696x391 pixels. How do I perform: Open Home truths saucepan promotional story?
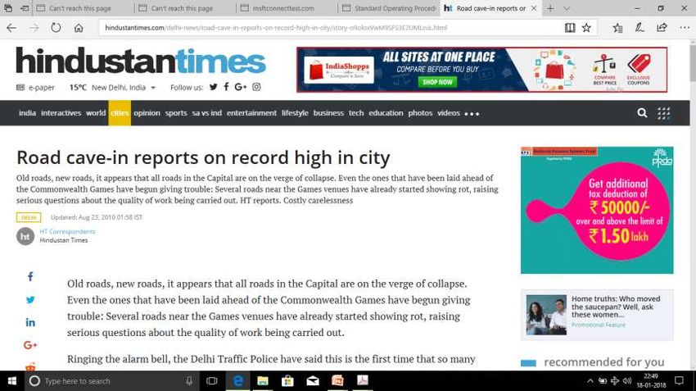click(597, 315)
